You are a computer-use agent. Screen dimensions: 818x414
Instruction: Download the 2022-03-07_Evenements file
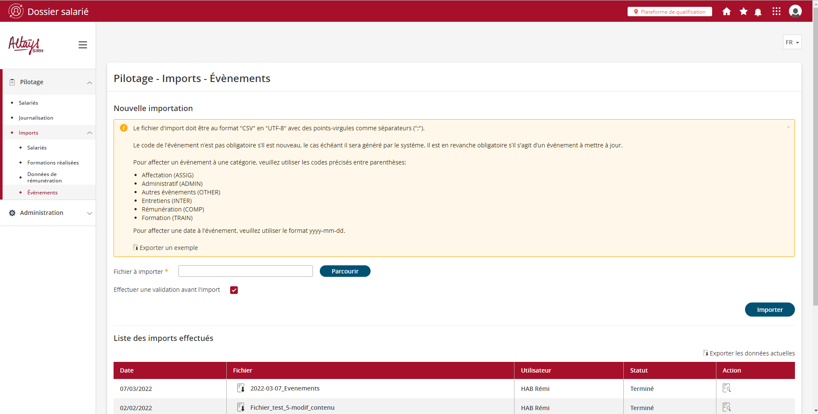coord(241,388)
